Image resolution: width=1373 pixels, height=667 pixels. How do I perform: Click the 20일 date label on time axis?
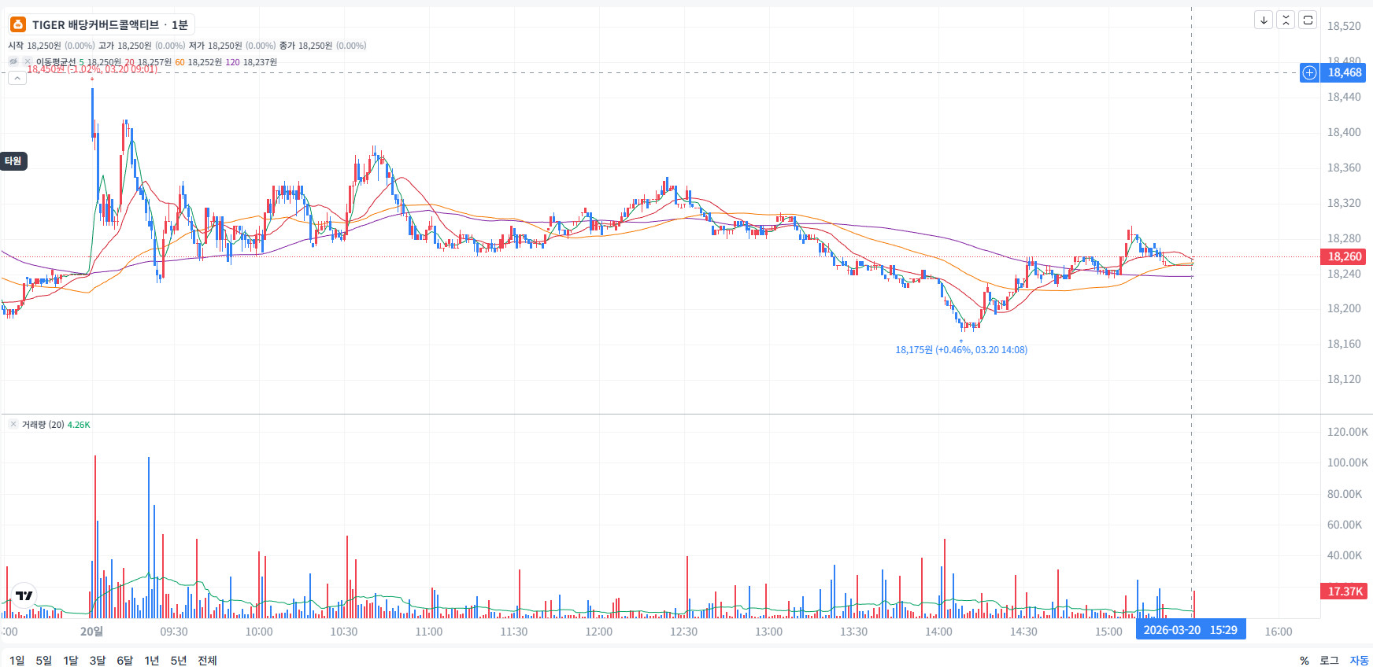pyautogui.click(x=91, y=631)
